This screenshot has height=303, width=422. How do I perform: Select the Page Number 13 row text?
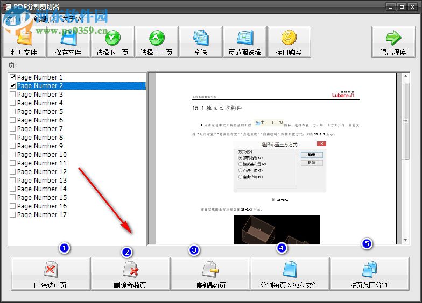pos(42,181)
